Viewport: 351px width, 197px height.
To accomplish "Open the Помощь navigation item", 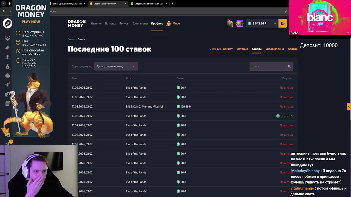I will 110,24.
